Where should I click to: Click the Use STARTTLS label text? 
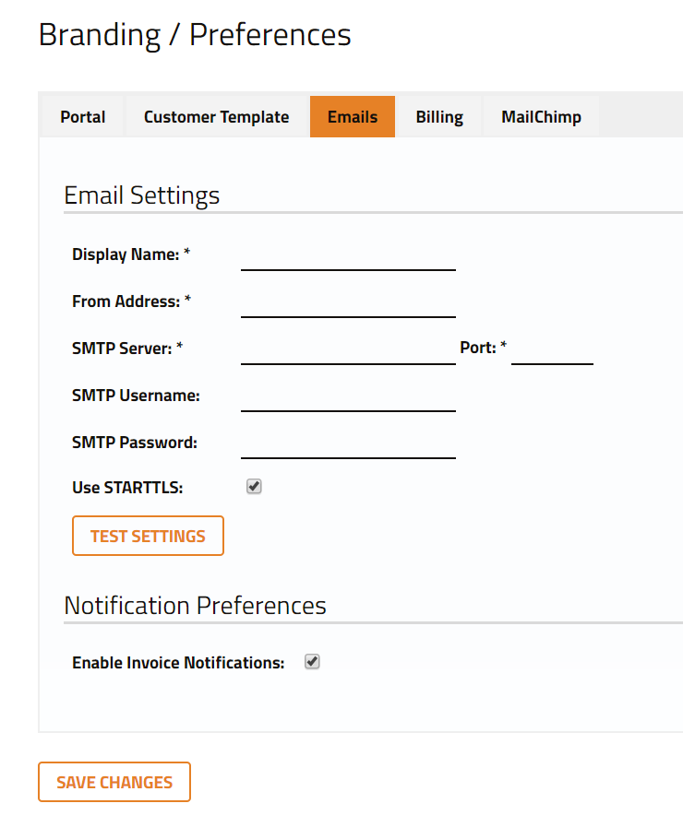pyautogui.click(x=127, y=488)
